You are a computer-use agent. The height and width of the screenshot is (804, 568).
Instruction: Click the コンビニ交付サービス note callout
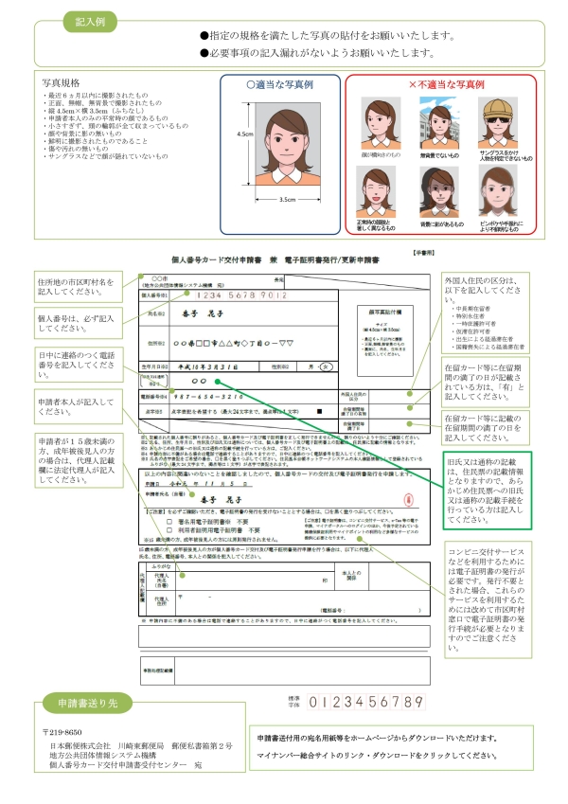coord(487,599)
